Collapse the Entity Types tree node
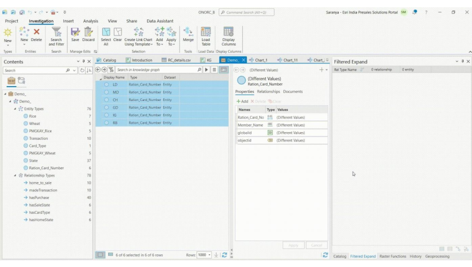This screenshot has width=472, height=267. pos(16,109)
